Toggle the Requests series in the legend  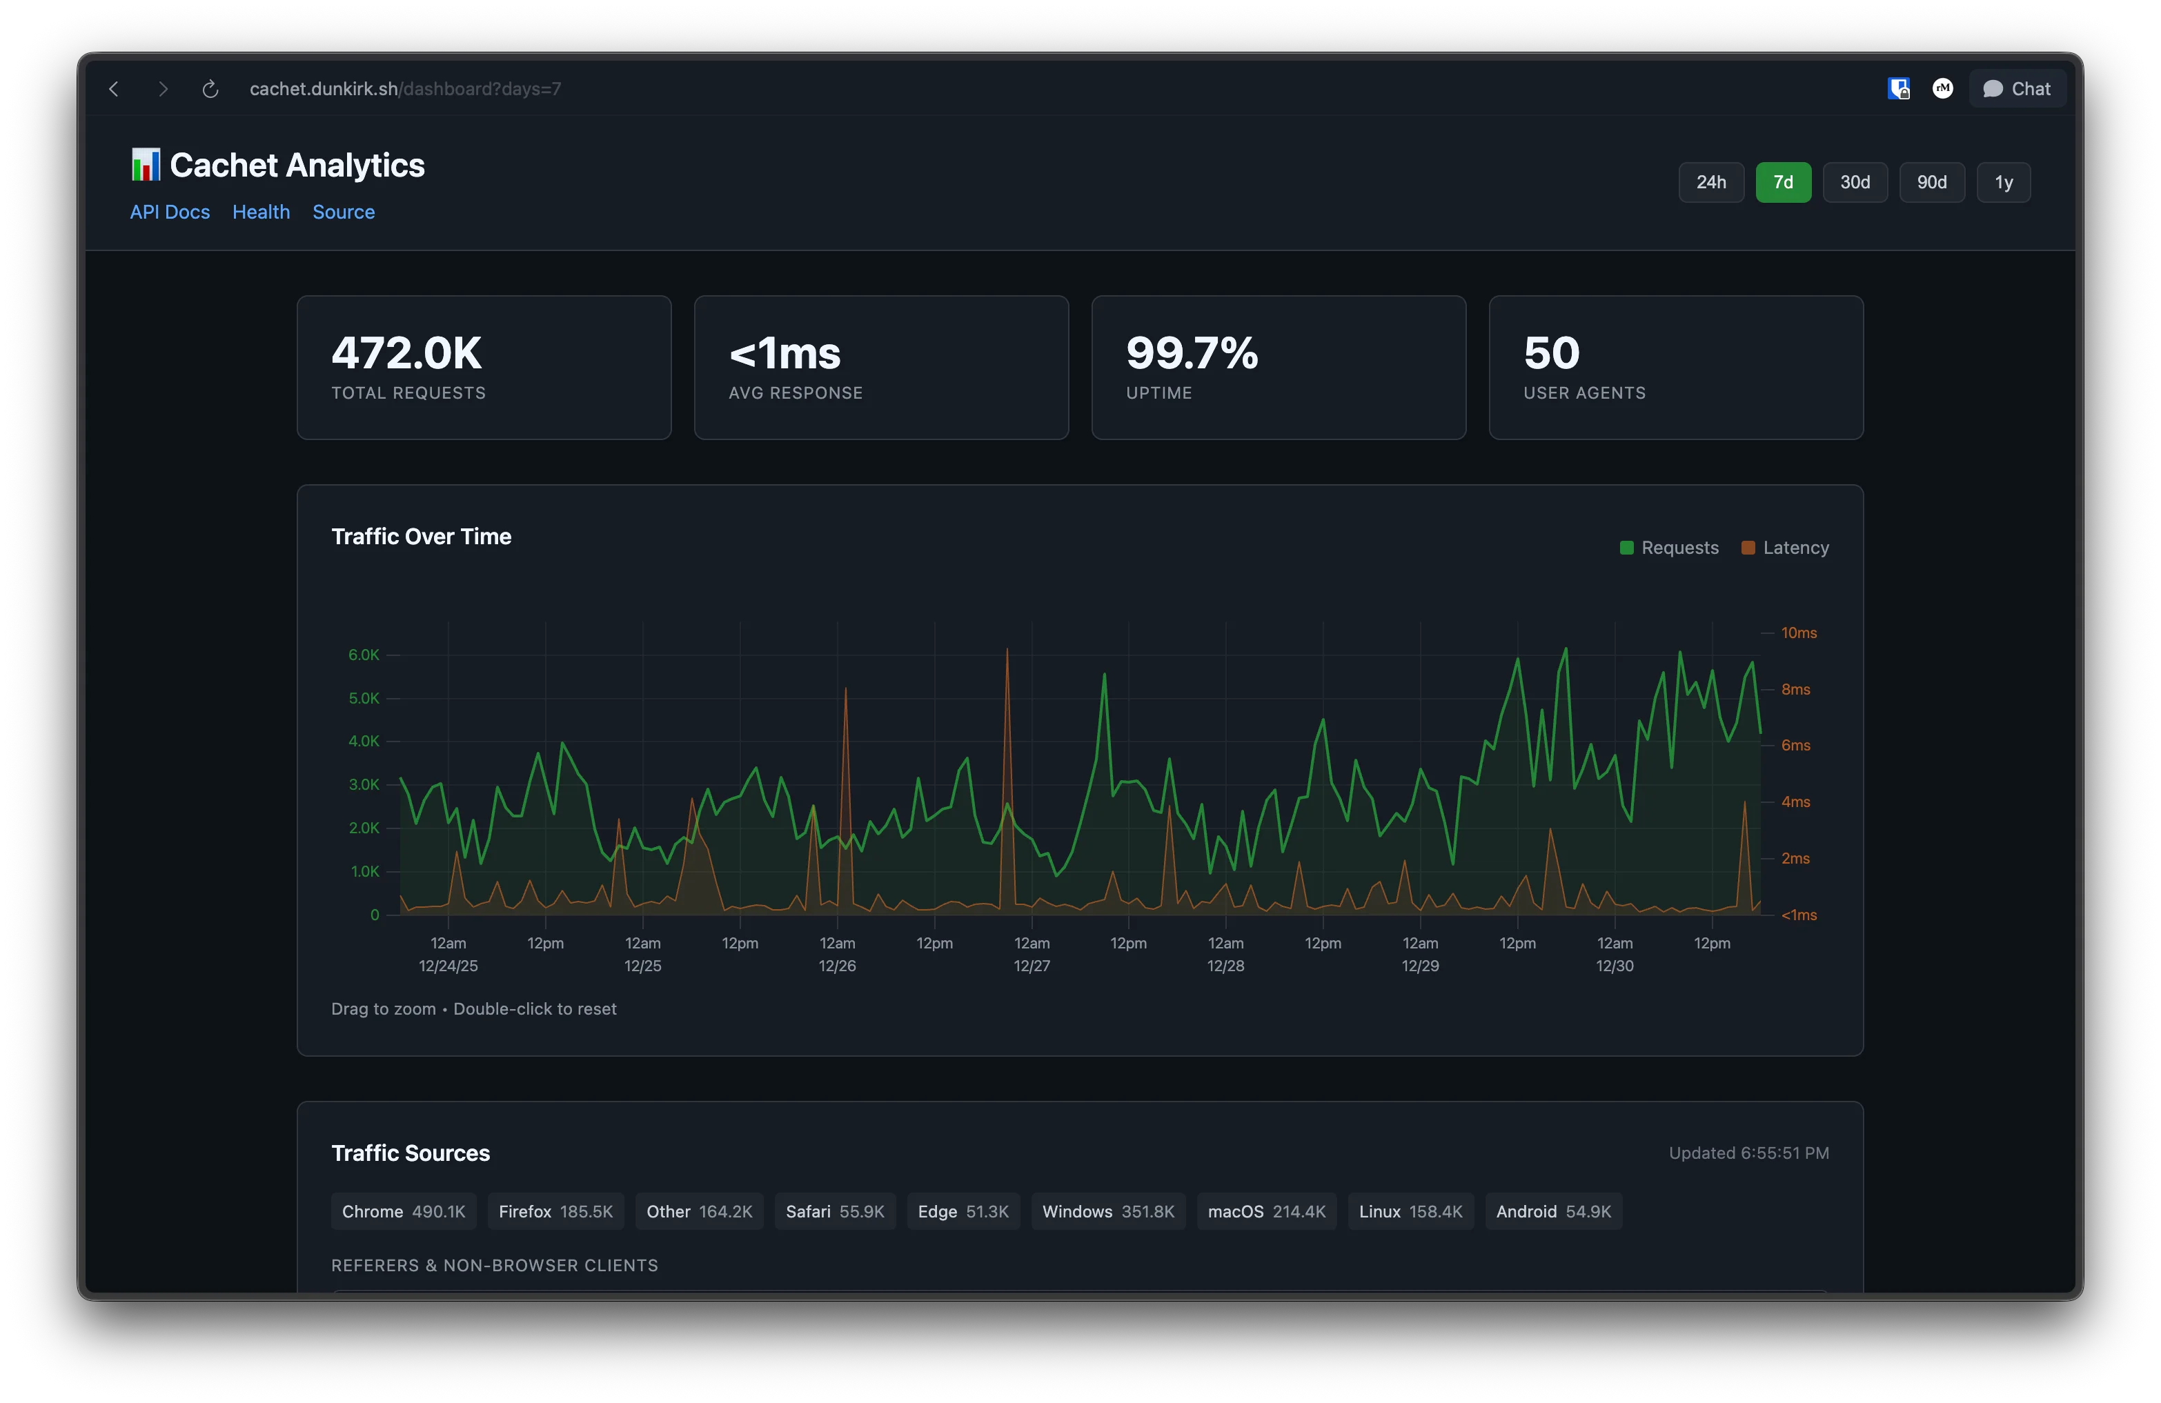pos(1669,547)
